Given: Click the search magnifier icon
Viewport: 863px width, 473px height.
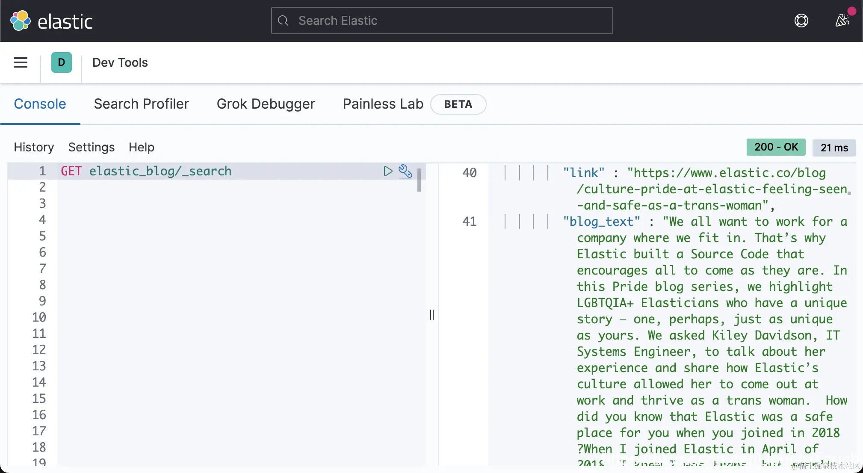Looking at the screenshot, I should (x=283, y=21).
